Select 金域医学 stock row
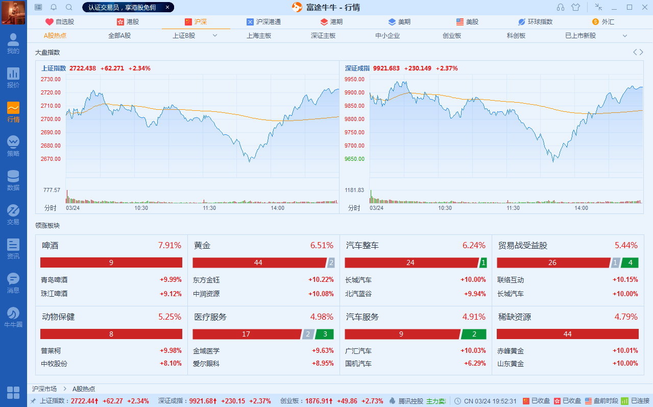 pyautogui.click(x=263, y=351)
